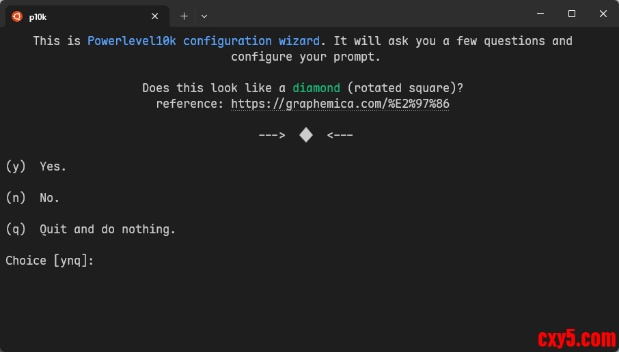
Task: Click the "--->" arrow left of diamond
Action: click(271, 135)
